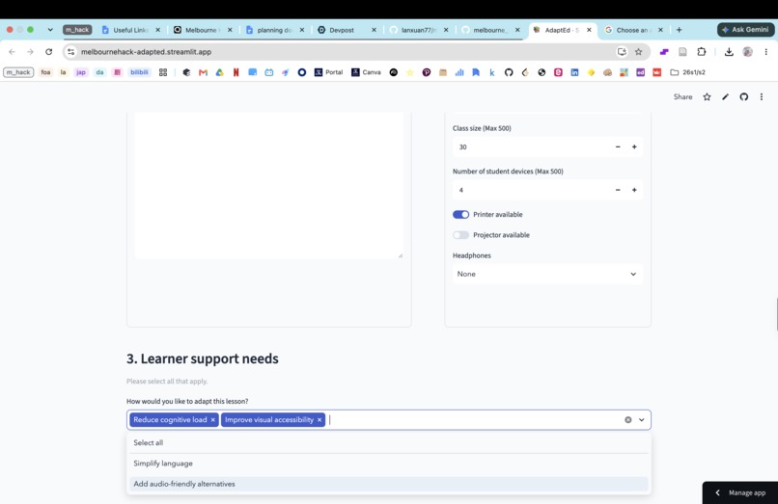Expand the Manage app panel
The height and width of the screenshot is (504, 778).
tap(740, 492)
